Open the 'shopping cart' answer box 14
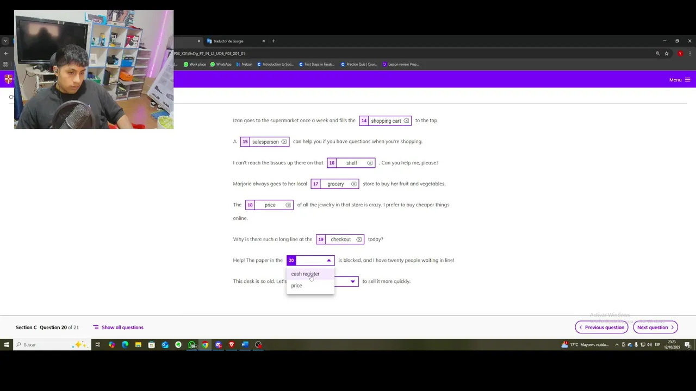This screenshot has width=696, height=391. point(385,121)
